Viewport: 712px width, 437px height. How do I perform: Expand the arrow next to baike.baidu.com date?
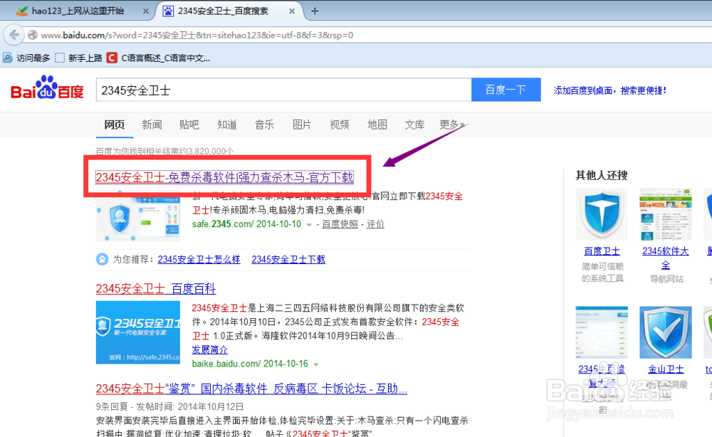[x=316, y=364]
